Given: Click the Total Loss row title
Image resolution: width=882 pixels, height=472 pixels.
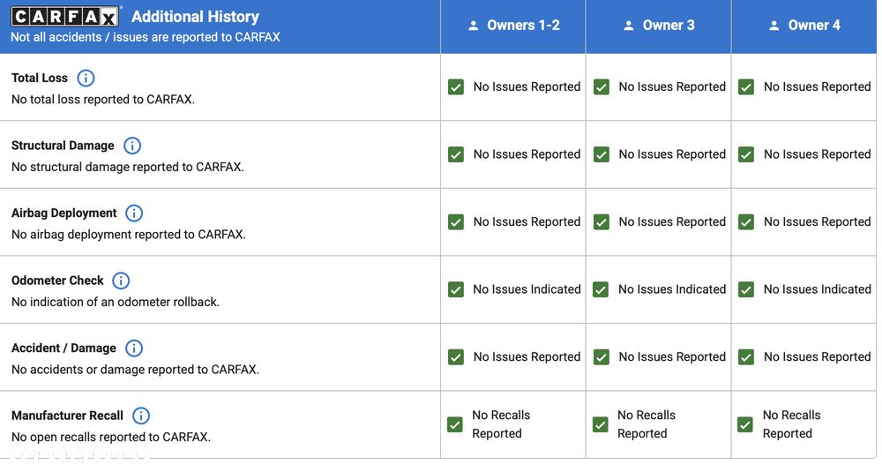Looking at the screenshot, I should pos(40,79).
